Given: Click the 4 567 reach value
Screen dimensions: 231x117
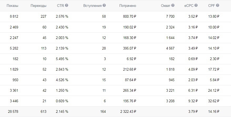Looking at the screenshot, I should [x=170, y=48].
